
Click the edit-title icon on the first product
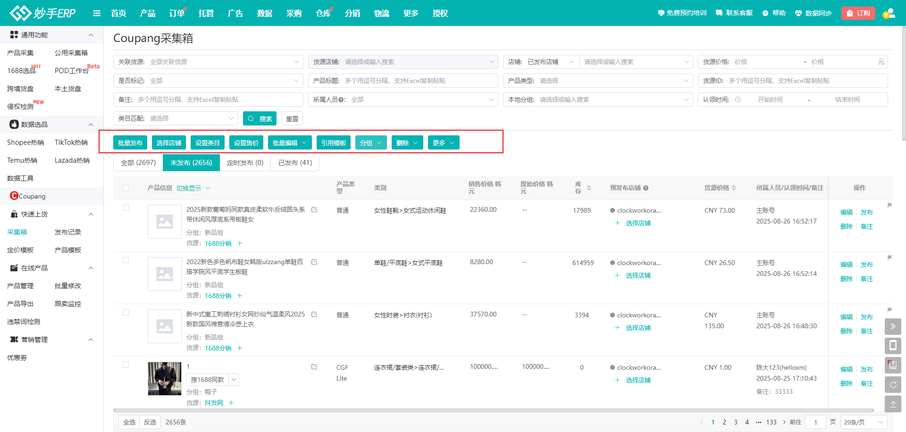(314, 210)
